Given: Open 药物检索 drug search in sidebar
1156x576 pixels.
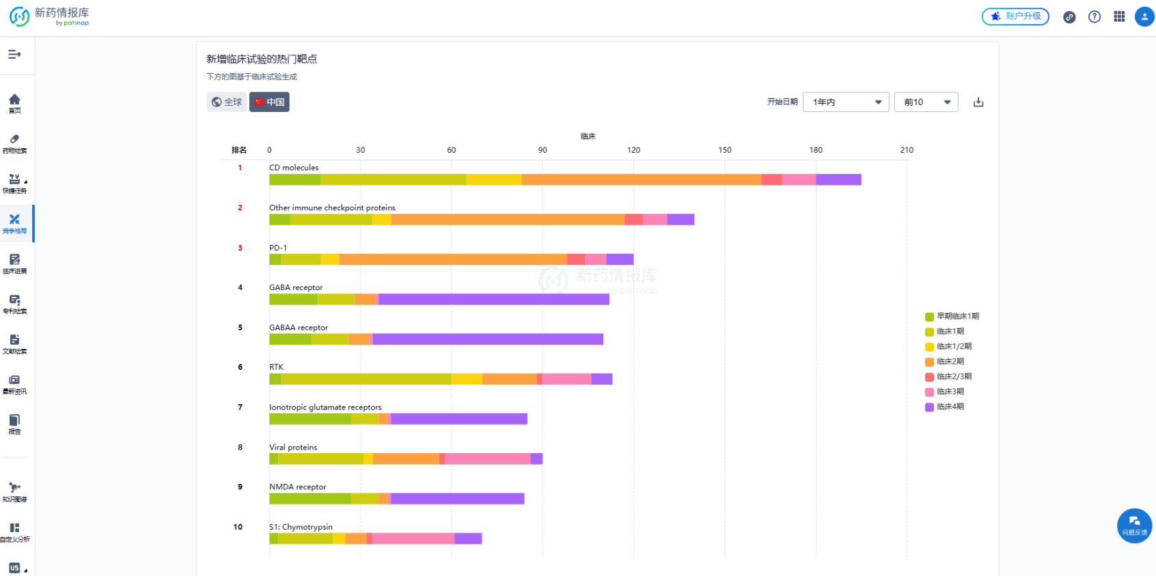Looking at the screenshot, I should tap(14, 143).
